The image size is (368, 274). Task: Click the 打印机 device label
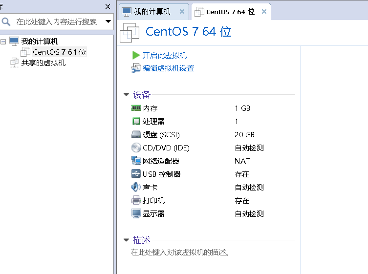click(153, 200)
